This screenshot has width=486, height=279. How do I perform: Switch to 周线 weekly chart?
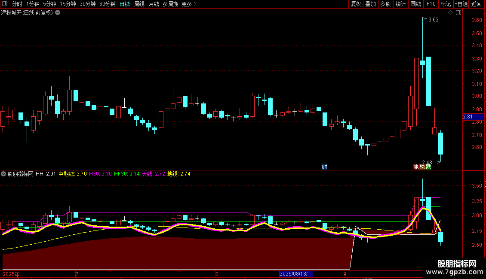(x=139, y=4)
